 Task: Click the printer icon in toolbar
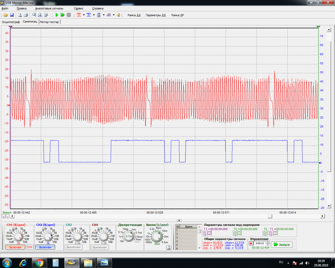(x=26, y=15)
